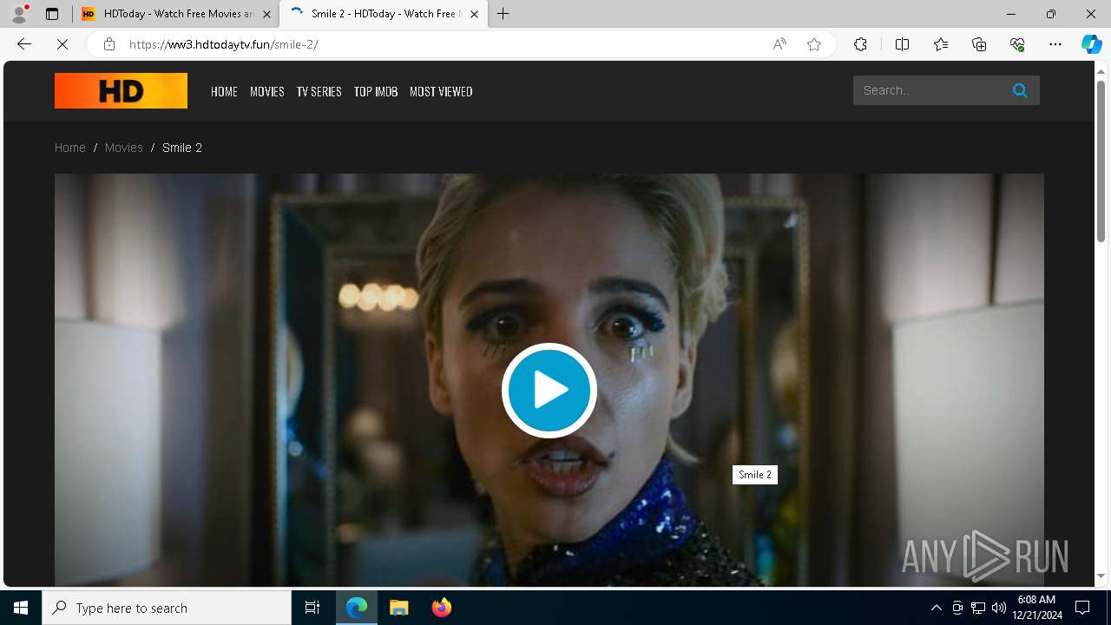
Task: Show hidden system tray icons
Action: (x=936, y=608)
